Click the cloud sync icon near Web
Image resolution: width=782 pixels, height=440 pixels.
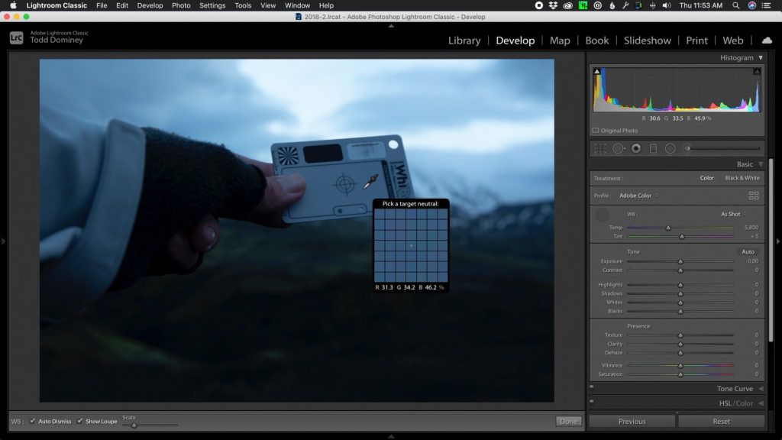[x=767, y=40]
